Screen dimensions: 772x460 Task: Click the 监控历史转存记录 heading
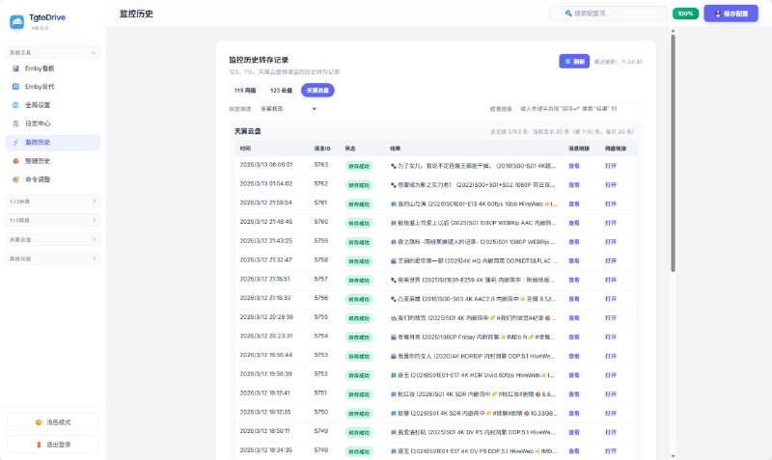click(x=259, y=60)
